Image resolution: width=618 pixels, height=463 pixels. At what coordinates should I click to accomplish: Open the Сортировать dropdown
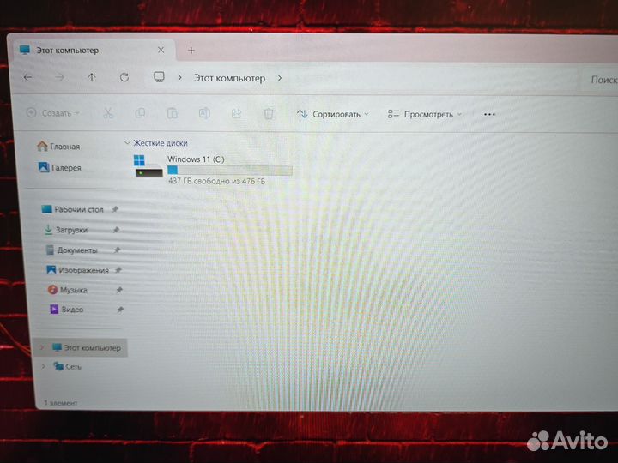point(333,114)
